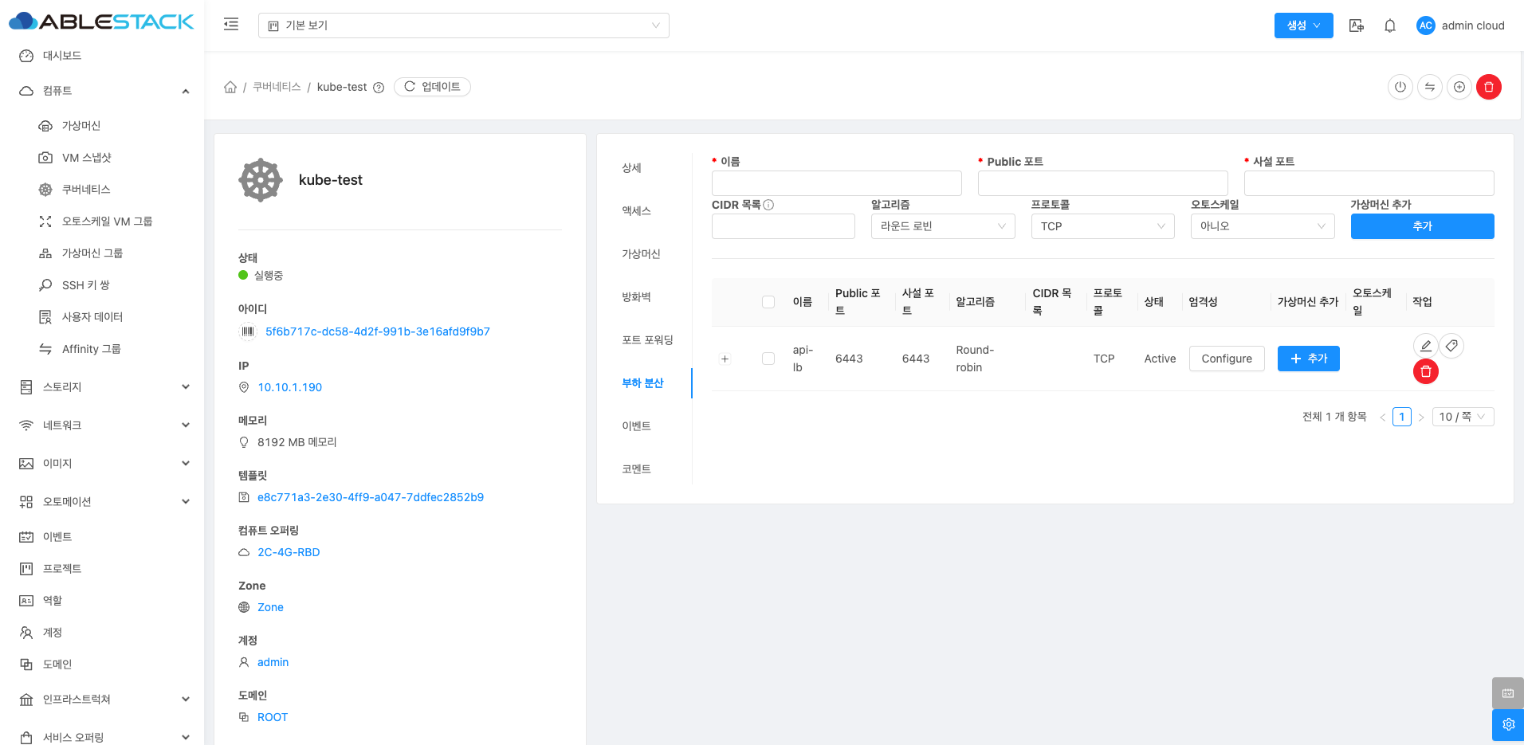Click the red delete cluster icon
This screenshot has width=1524, height=745.
[x=1488, y=87]
